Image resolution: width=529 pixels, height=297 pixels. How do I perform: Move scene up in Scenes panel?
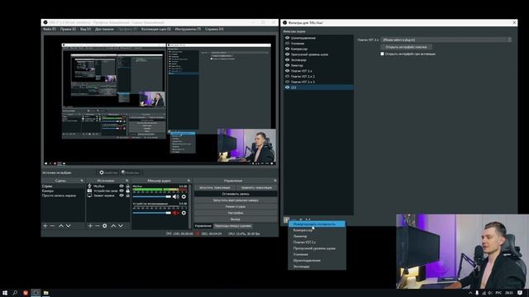coord(61,225)
